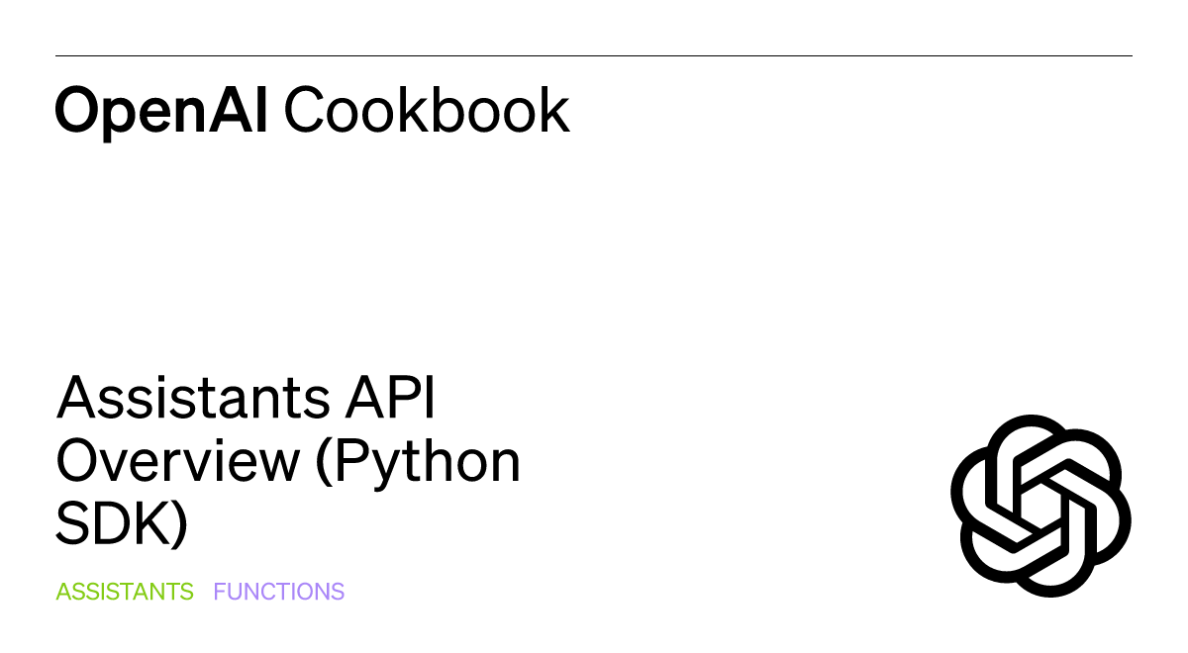Open the green ASSISTANTS tag
The width and height of the screenshot is (1188, 653).
[125, 592]
